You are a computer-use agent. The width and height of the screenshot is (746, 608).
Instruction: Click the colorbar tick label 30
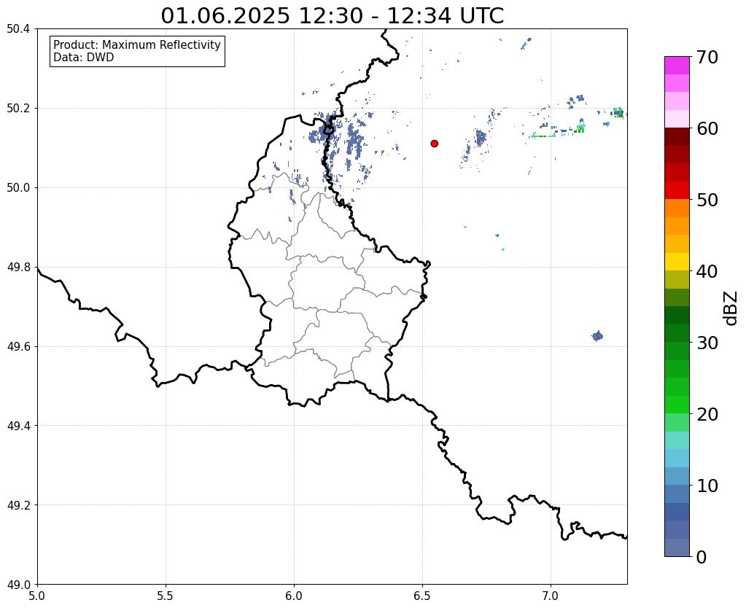(x=707, y=343)
